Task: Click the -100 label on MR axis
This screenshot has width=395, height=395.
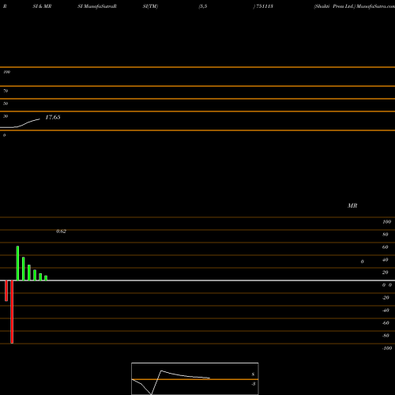Action: [387, 348]
